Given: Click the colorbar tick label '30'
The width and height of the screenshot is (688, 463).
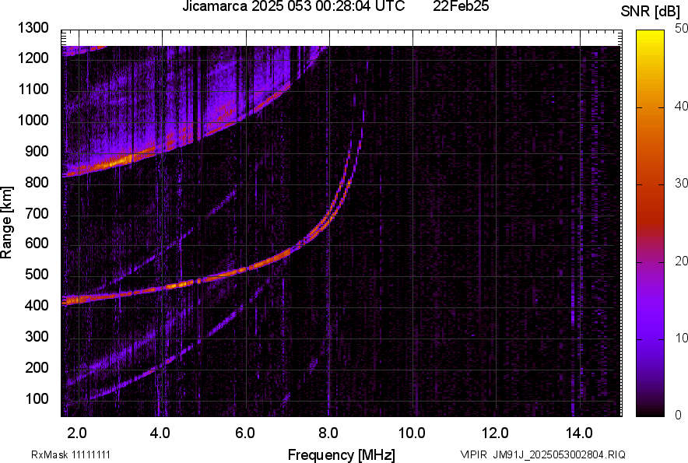Looking at the screenshot, I should coord(681,183).
